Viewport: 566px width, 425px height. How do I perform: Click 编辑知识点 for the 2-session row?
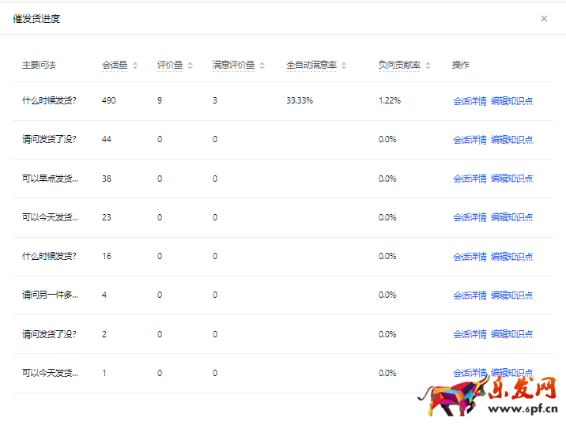(511, 335)
